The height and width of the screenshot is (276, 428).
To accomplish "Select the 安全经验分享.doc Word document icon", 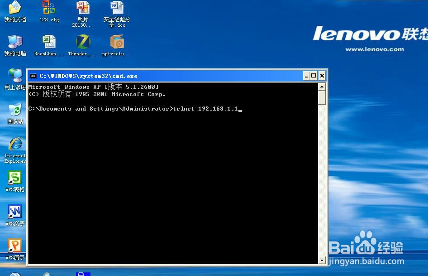I will pyautogui.click(x=117, y=8).
